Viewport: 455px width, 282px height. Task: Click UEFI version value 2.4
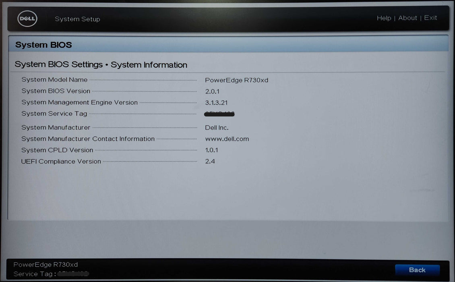(x=210, y=162)
